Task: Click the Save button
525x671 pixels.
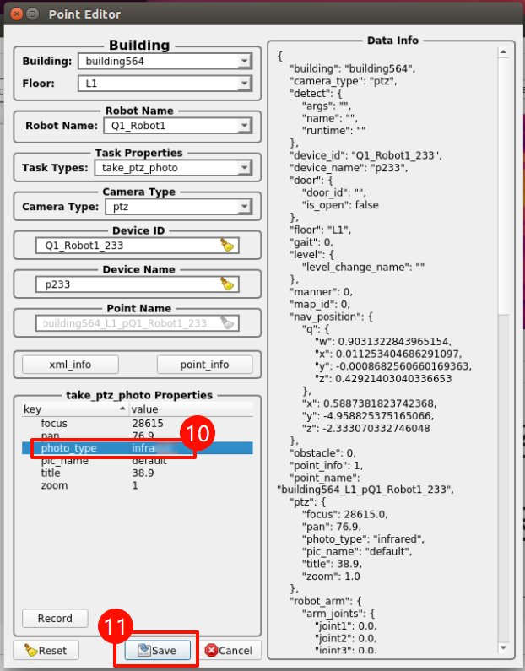Action: tap(157, 651)
